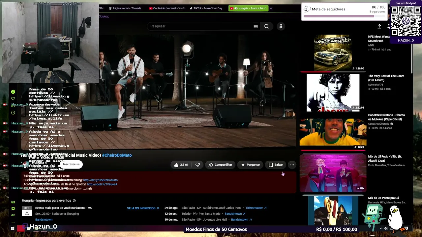Open the Mix de Lil Fuub thumbnail
Image resolution: width=422 pixels, height=237 pixels.
coord(333,173)
